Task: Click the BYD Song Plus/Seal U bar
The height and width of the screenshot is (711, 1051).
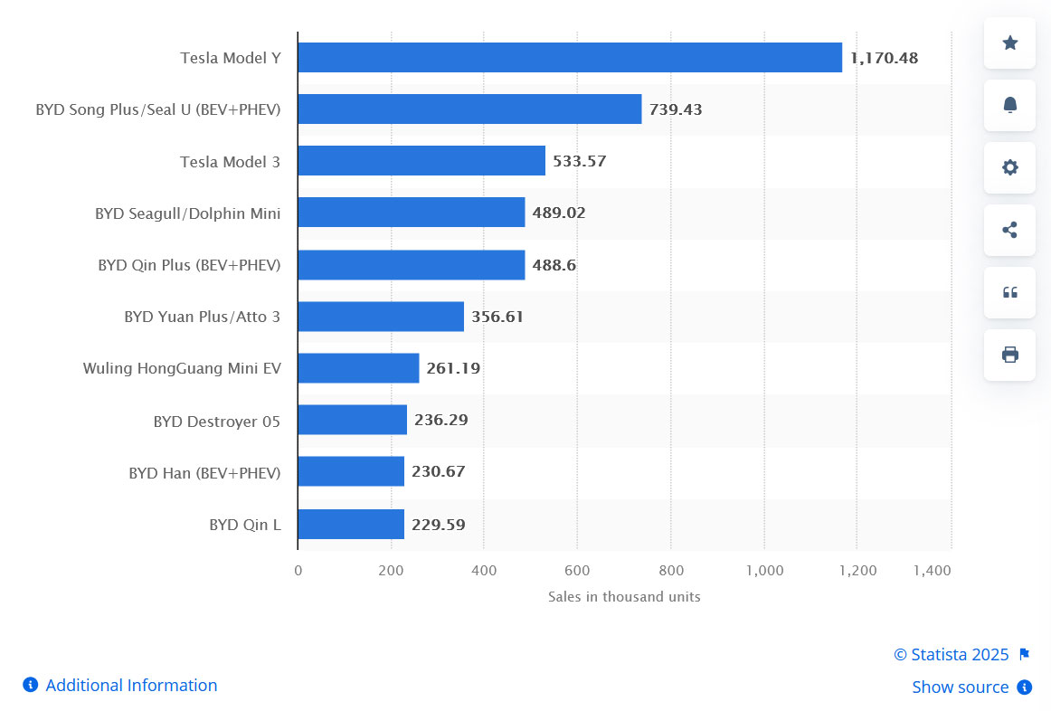Action: (469, 109)
